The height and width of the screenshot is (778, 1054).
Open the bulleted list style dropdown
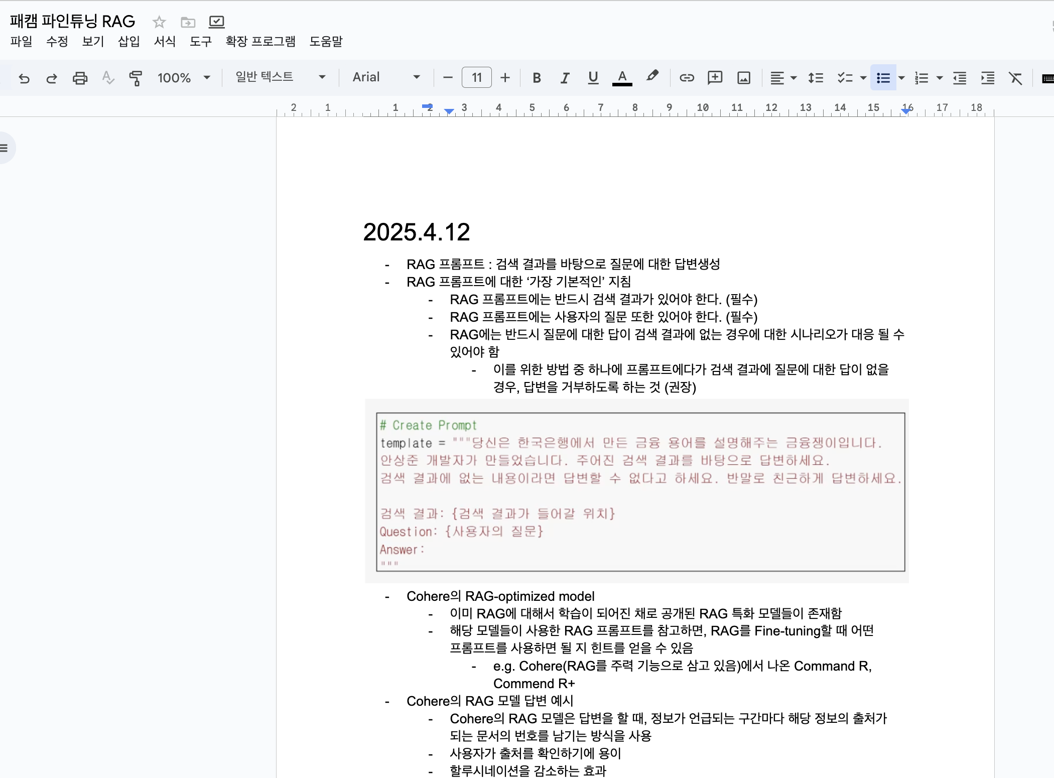[x=901, y=78]
